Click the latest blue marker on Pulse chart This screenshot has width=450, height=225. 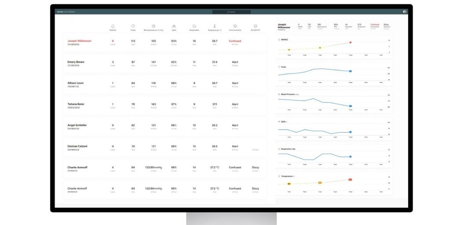click(x=350, y=71)
